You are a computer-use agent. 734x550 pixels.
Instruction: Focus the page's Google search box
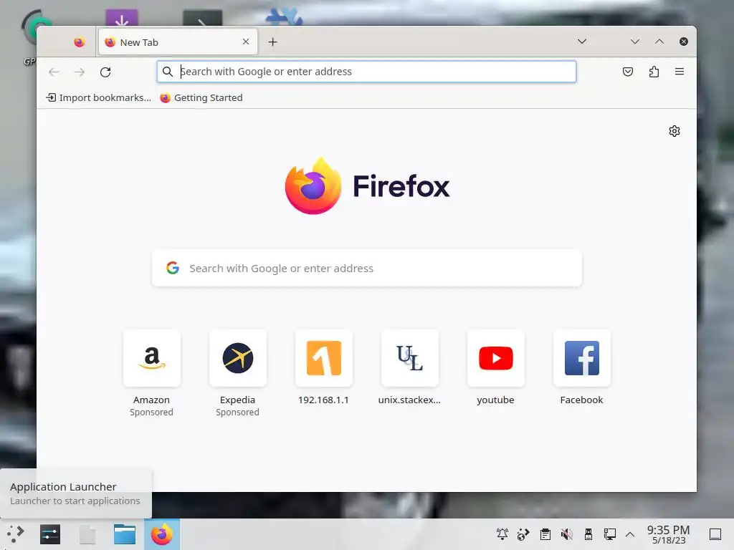(366, 268)
